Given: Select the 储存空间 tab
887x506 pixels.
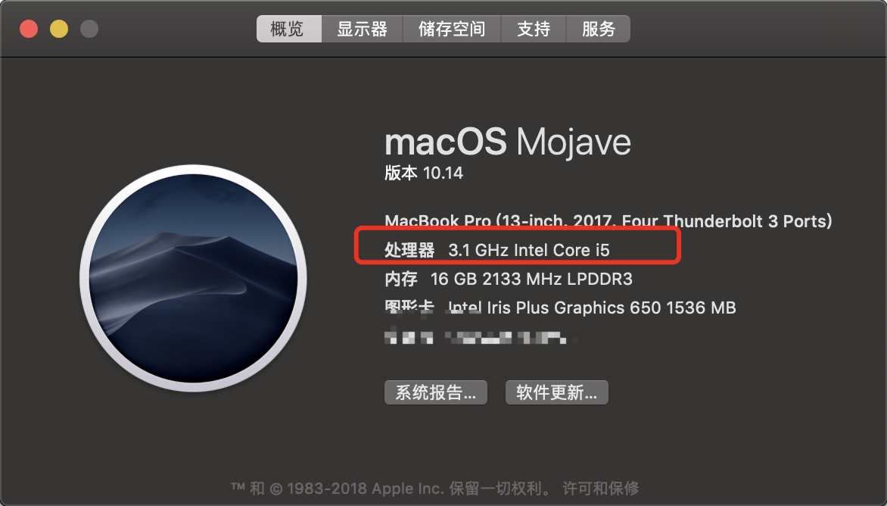Looking at the screenshot, I should coord(451,29).
